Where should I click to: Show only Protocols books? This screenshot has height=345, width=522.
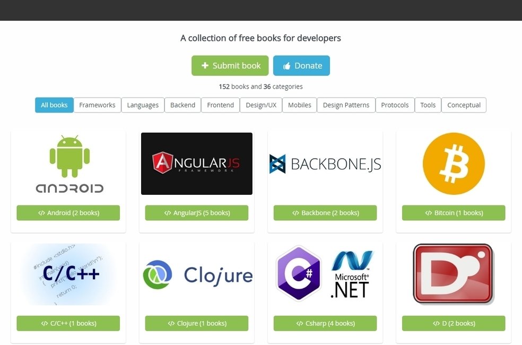click(x=395, y=105)
